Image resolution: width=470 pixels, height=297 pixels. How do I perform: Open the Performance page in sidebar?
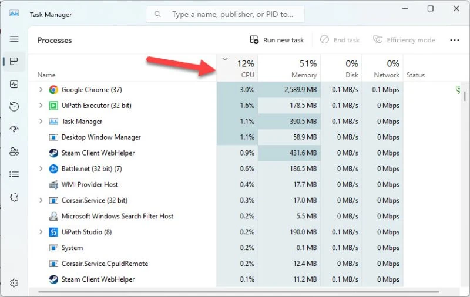[x=14, y=84]
